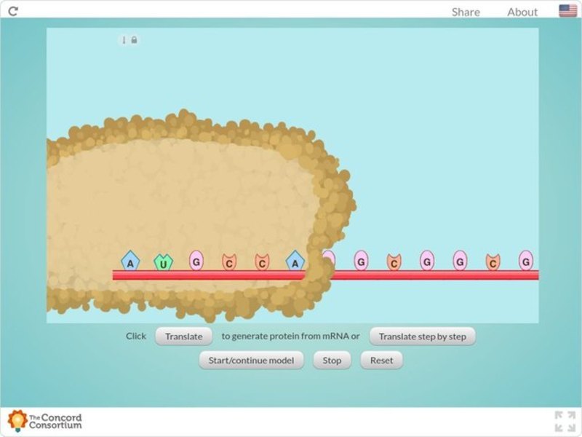Click Translate step by step

coord(422,336)
